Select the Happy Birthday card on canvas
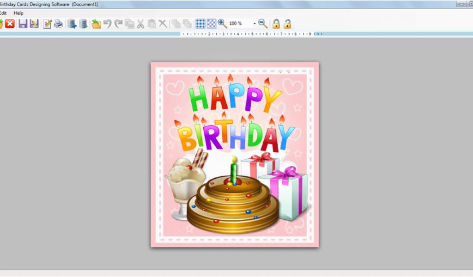This screenshot has height=277, width=473. (x=235, y=154)
